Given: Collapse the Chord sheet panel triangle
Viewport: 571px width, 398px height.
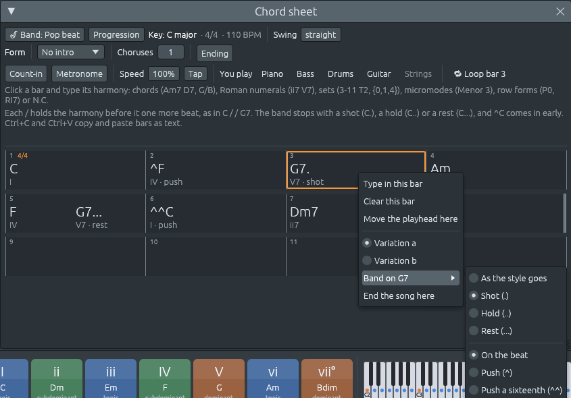Looking at the screenshot, I should tap(11, 11).
